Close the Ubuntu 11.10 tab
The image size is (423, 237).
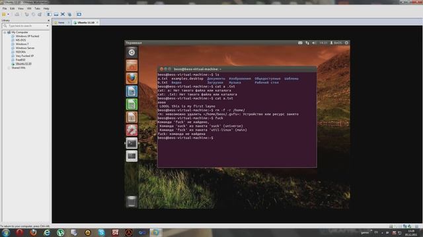[x=97, y=22]
